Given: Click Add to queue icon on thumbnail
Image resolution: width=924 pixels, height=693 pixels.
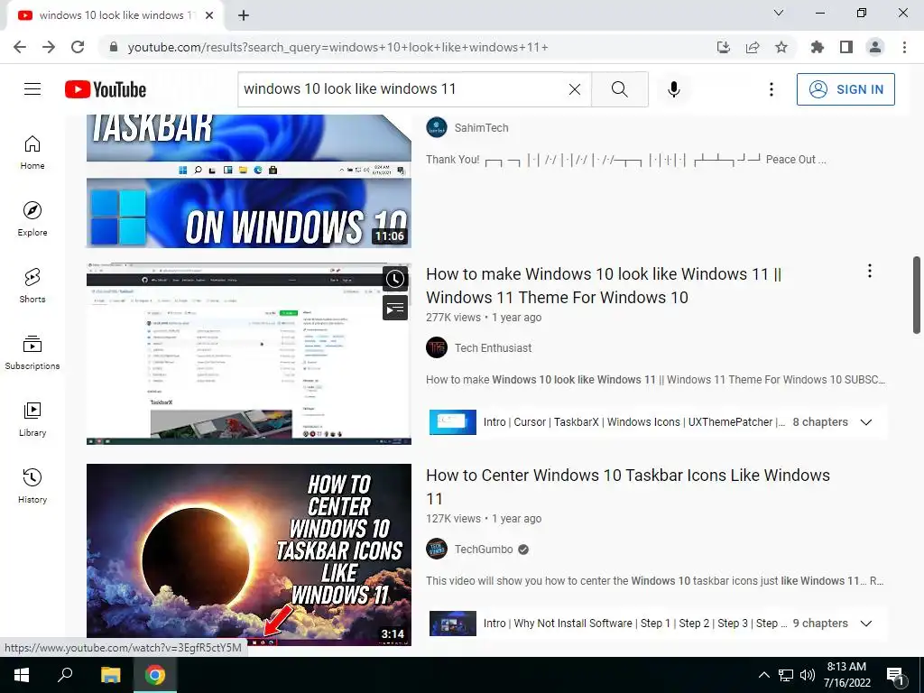Looking at the screenshot, I should (x=395, y=308).
